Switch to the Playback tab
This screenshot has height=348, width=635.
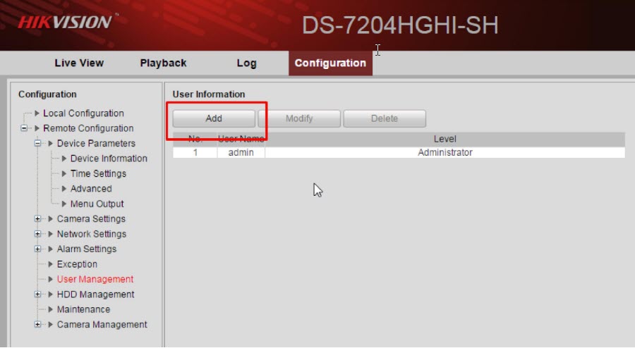point(163,63)
